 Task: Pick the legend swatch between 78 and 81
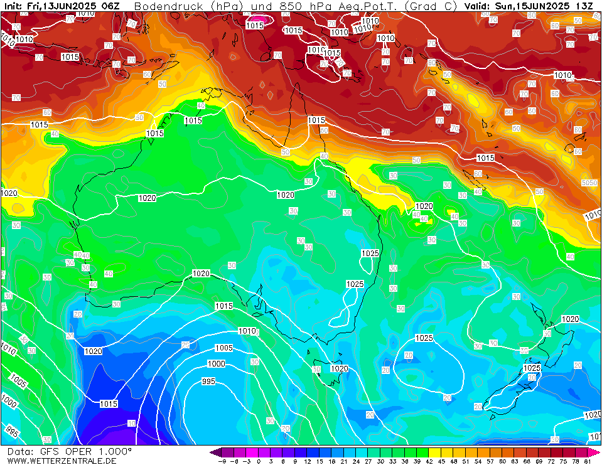[x=581, y=452]
